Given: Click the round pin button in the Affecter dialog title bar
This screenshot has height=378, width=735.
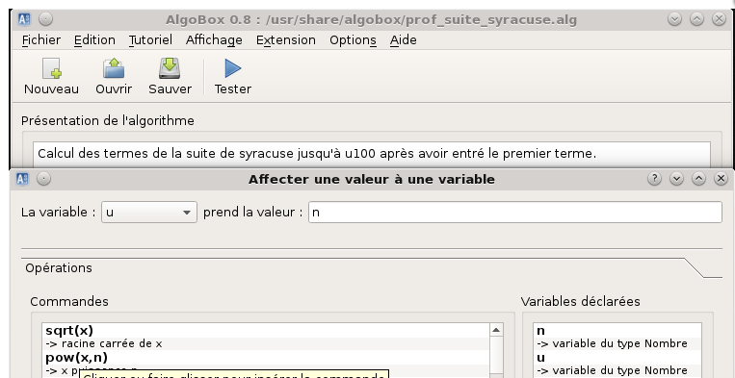Looking at the screenshot, I should pos(43,179).
